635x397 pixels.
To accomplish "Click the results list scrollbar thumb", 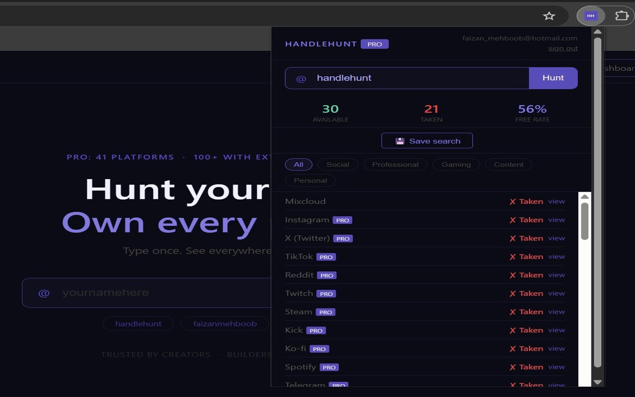I will (x=584, y=221).
